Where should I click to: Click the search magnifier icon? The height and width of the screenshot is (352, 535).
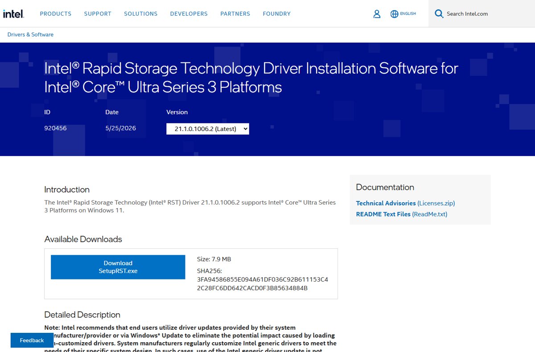(439, 14)
